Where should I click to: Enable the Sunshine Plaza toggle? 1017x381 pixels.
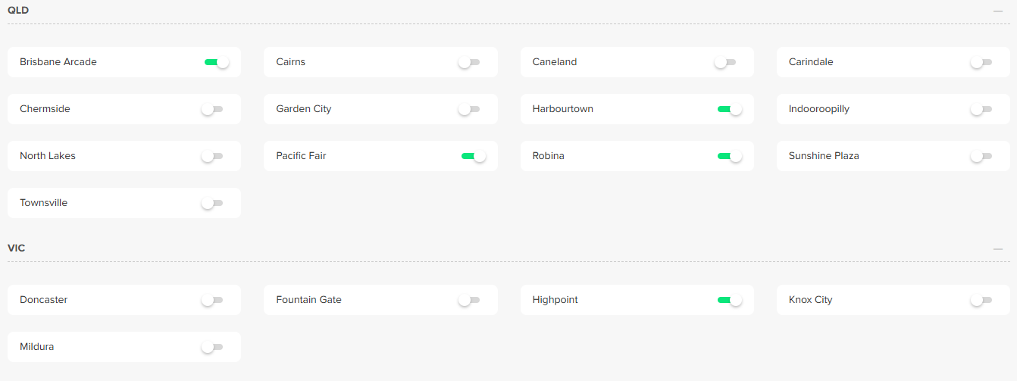click(981, 156)
